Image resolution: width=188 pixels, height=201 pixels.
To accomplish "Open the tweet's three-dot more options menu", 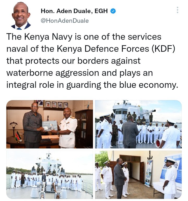I will click(x=177, y=10).
